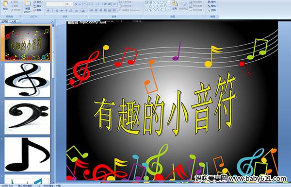Toggle Bold formatting
The width and height of the screenshot is (291, 187).
48,11
